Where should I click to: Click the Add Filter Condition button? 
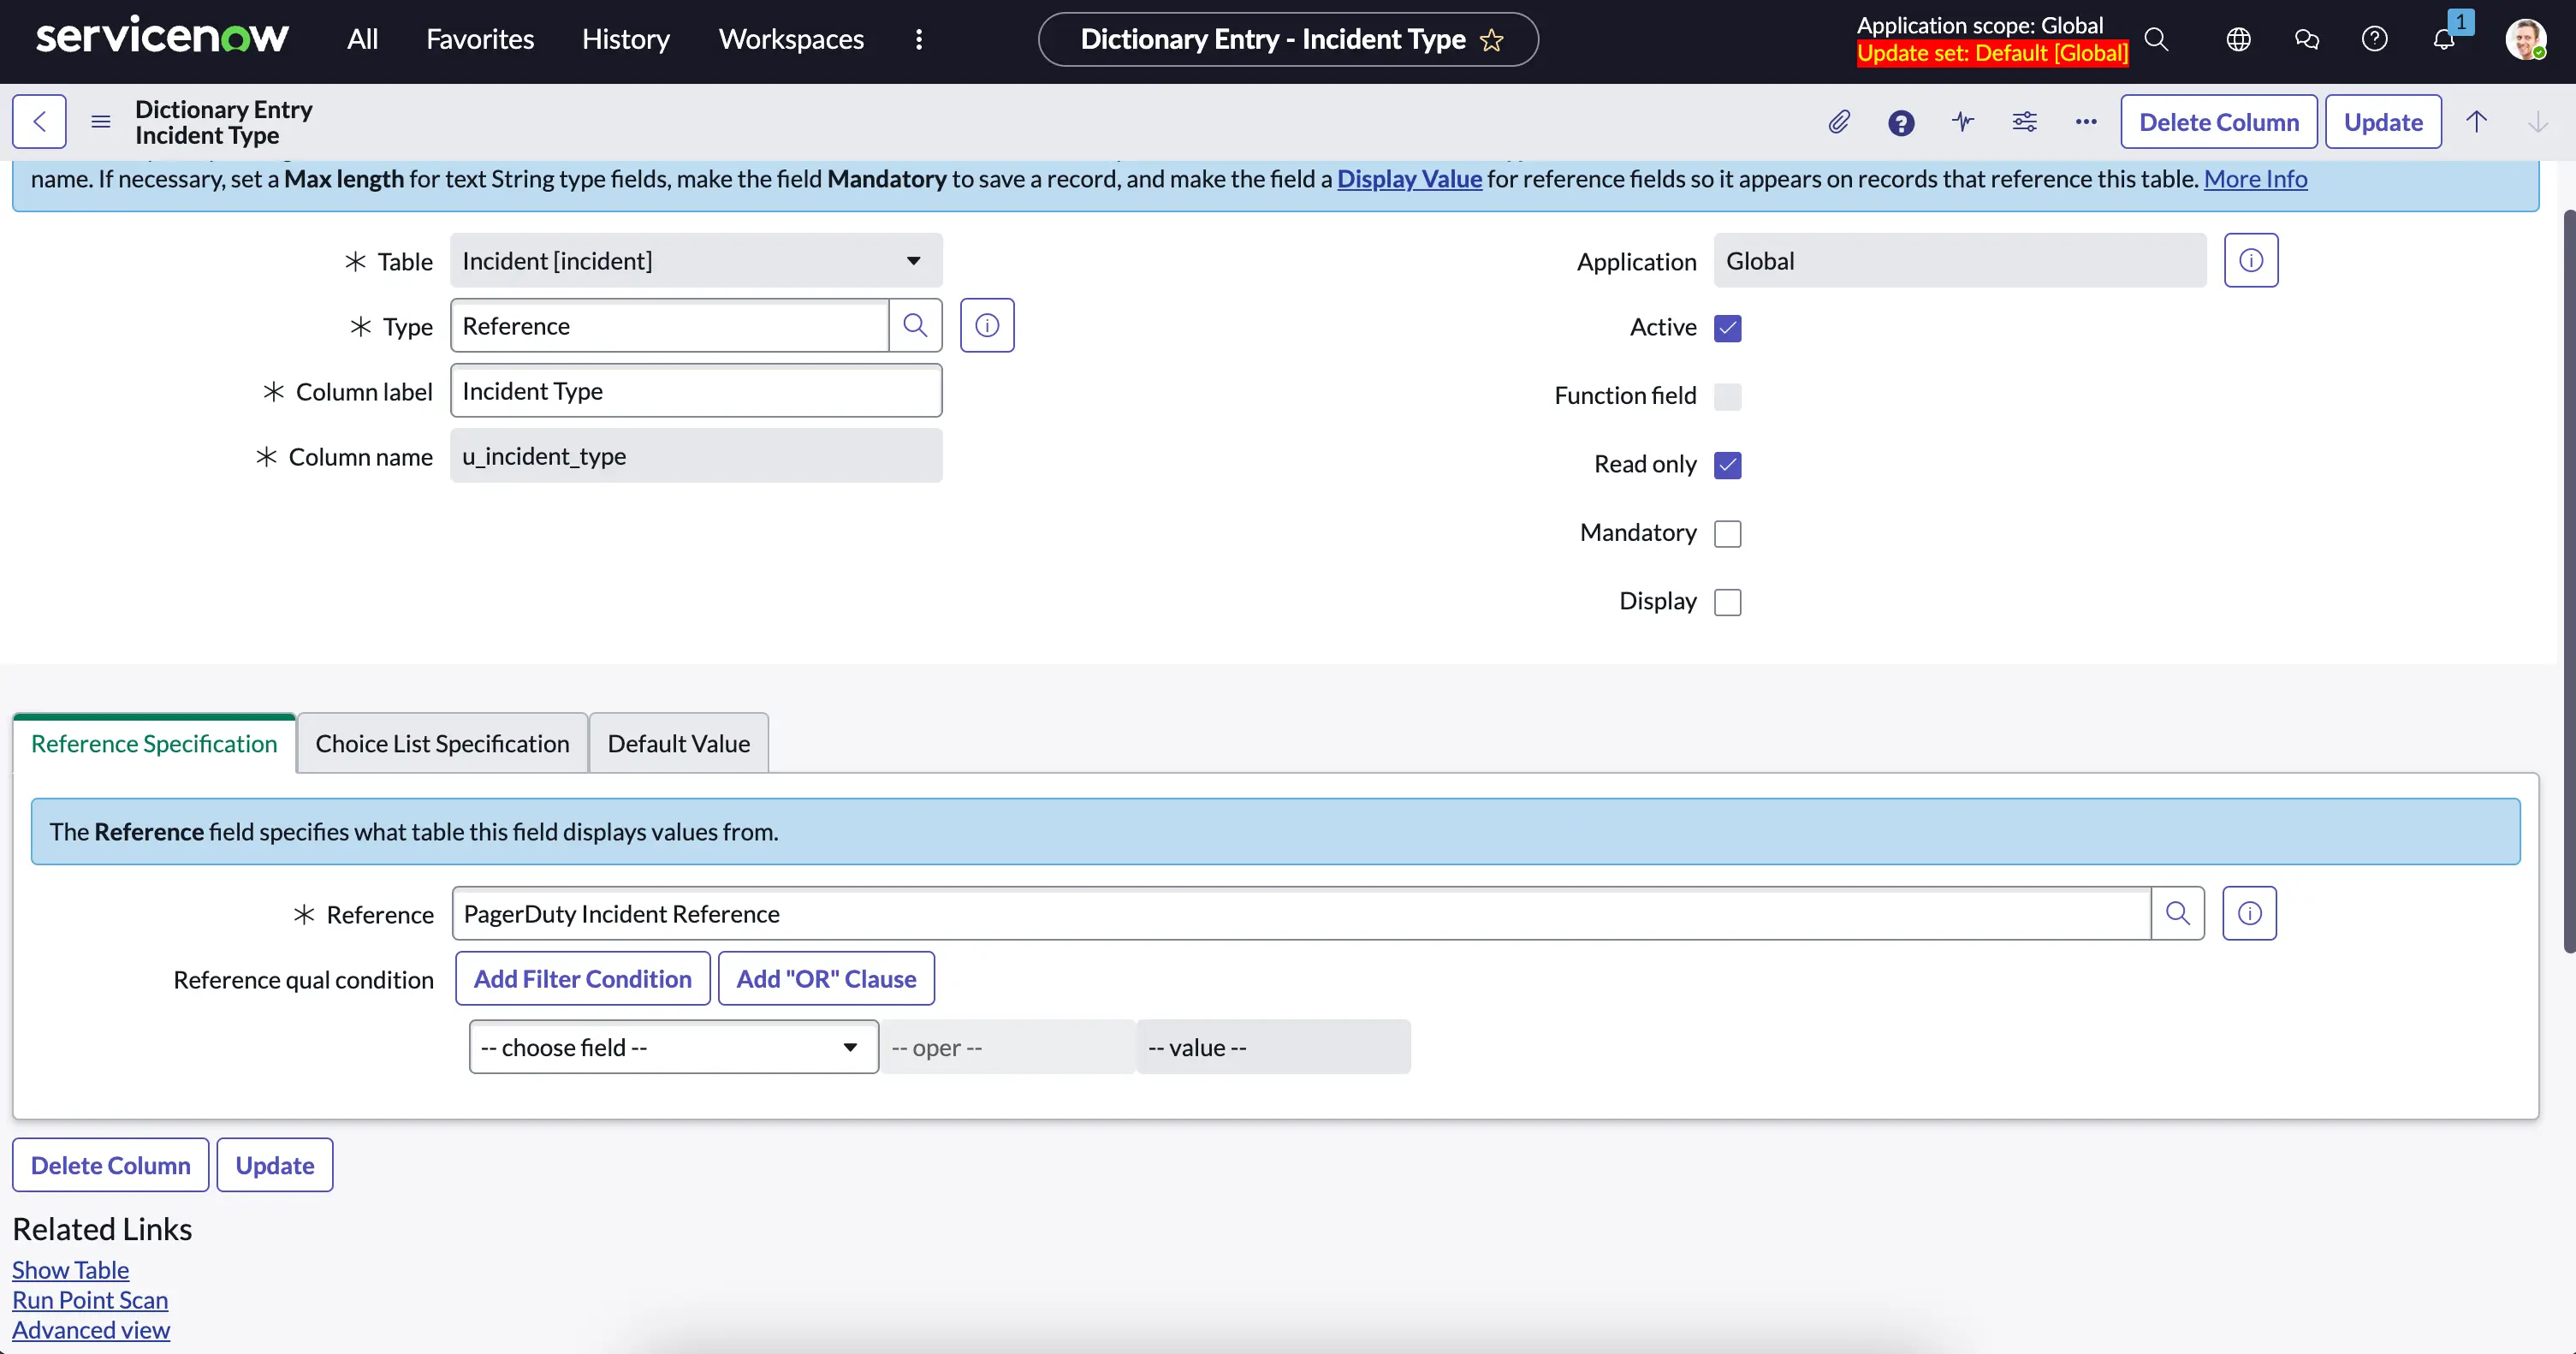click(x=582, y=978)
